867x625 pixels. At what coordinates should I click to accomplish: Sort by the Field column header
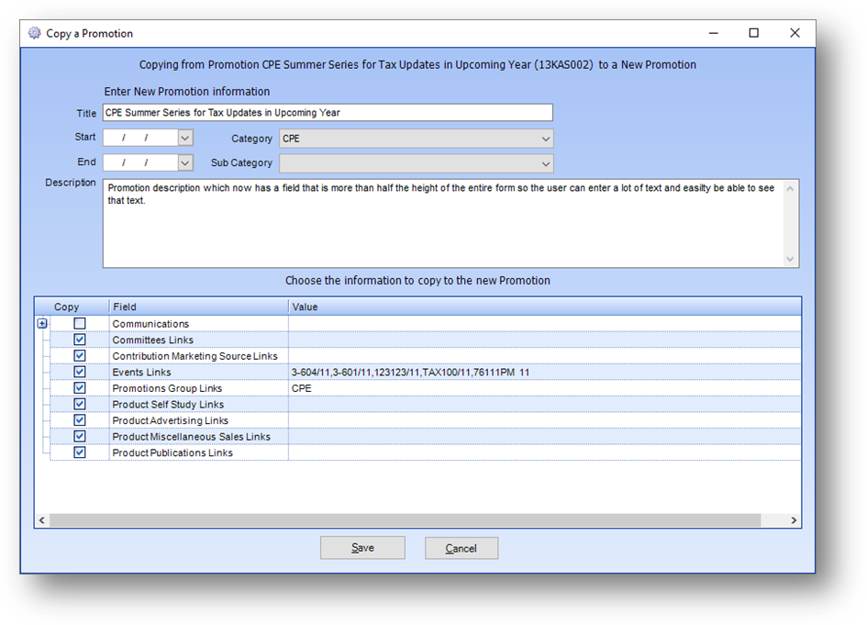click(x=199, y=307)
